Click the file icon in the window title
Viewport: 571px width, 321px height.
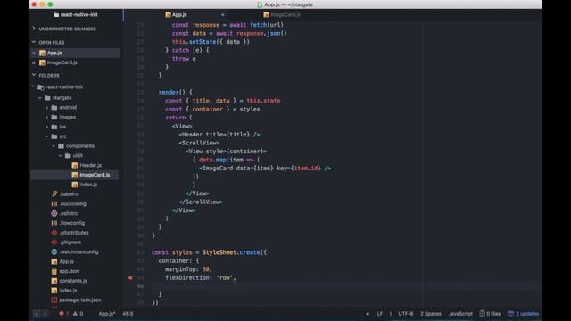(x=260, y=4)
